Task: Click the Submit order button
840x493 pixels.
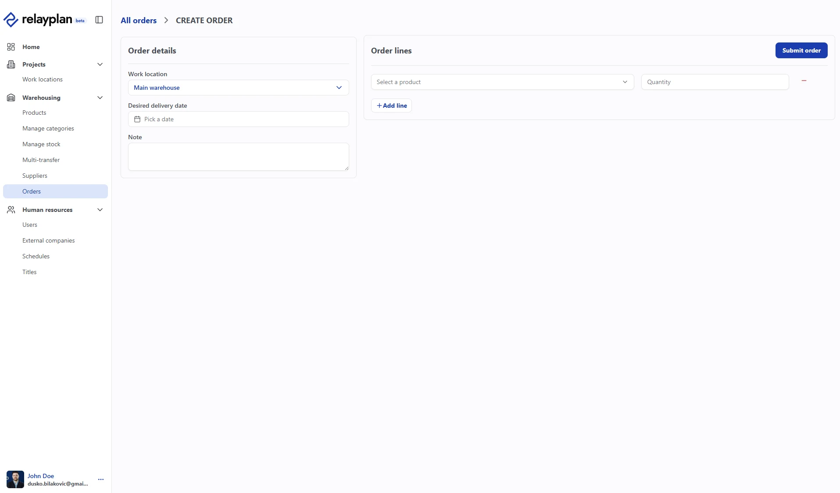Action: (x=801, y=50)
